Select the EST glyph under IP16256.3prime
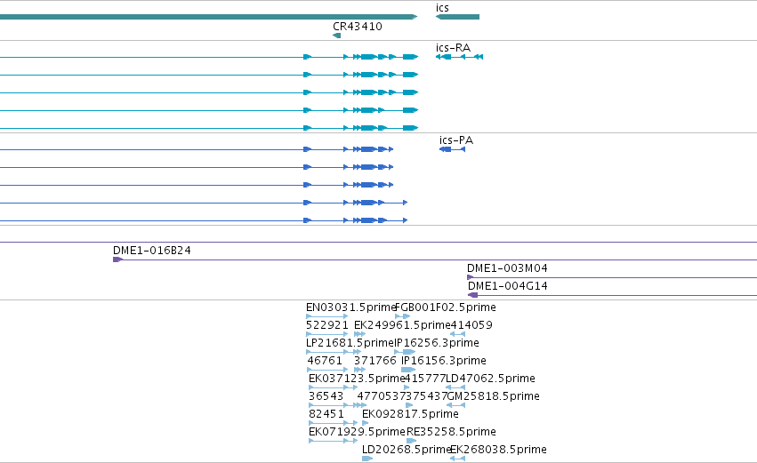The width and height of the screenshot is (757, 463). [x=405, y=352]
